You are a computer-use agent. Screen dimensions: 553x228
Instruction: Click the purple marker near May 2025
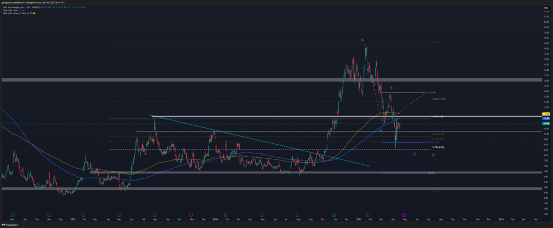coord(404,214)
